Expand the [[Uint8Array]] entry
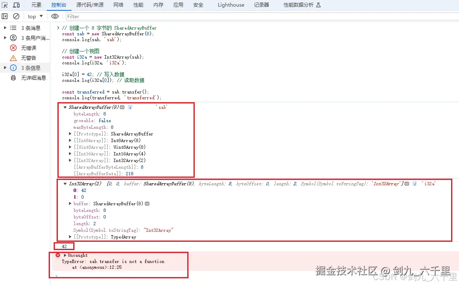The image size is (459, 285). coord(70,147)
